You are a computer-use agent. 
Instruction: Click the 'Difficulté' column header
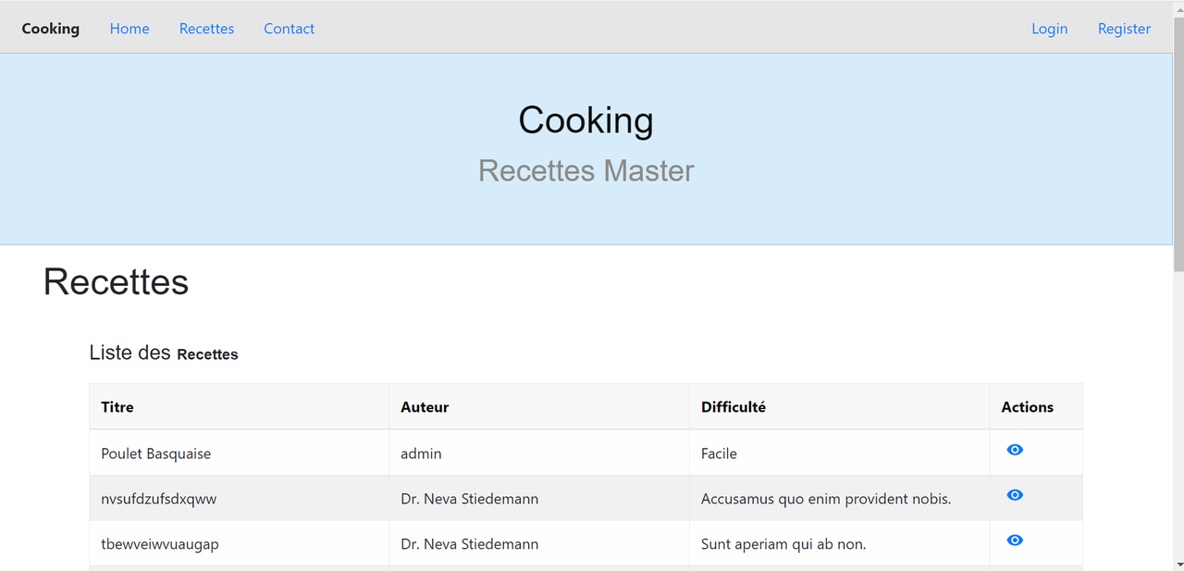pos(840,407)
